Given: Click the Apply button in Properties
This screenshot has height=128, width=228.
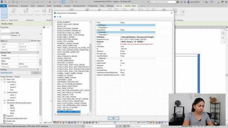Looking at the screenshot, I should [36, 73].
